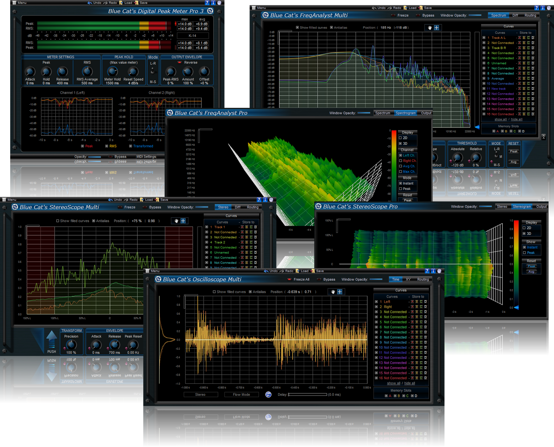Viewport: 554px width, 447px height.
Task: Enable Show filled curves in Oscilloscope Multi
Action: click(214, 292)
